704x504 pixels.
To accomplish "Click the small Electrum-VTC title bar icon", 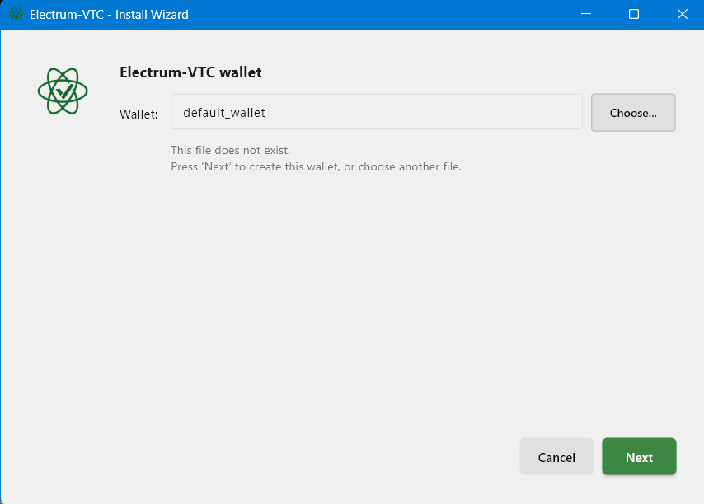I will coord(16,14).
